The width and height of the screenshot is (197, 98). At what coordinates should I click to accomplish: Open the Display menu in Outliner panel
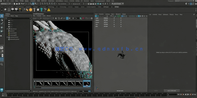click(x=7, y=16)
